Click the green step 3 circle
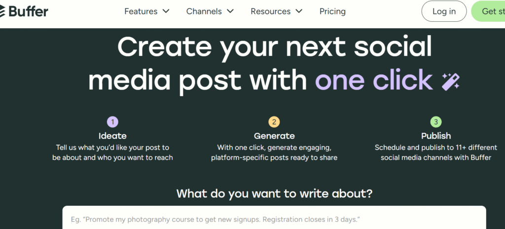The image size is (505, 229). (x=436, y=122)
